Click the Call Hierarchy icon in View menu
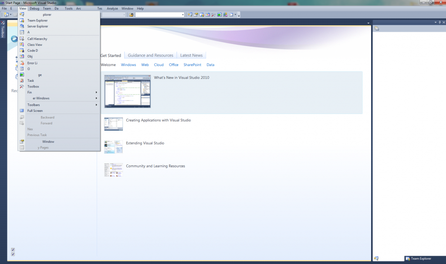Image resolution: width=446 pixels, height=264 pixels. pyautogui.click(x=22, y=39)
